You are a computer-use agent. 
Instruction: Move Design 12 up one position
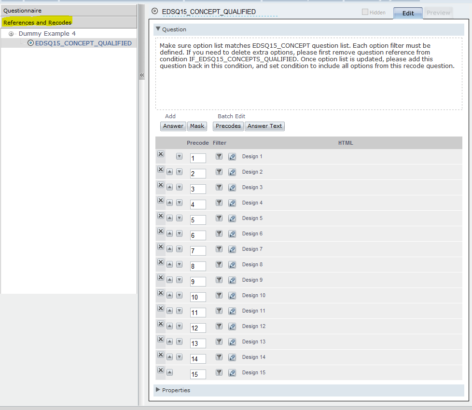click(170, 326)
